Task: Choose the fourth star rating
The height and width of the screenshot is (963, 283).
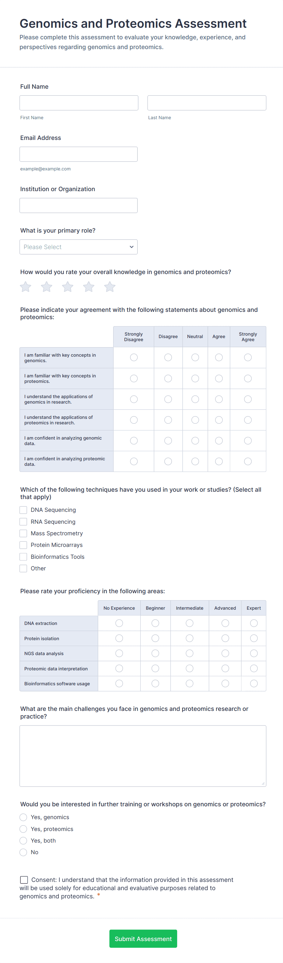Action: (89, 287)
